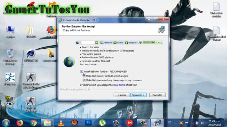Open VLC media player from taskbar
227x127 pixels.
61,123
